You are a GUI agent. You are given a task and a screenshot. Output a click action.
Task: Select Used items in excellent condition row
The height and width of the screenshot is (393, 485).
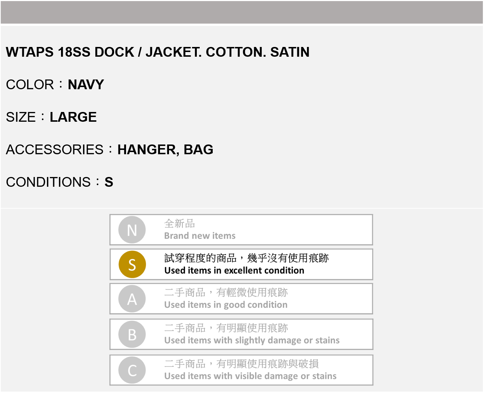241,264
